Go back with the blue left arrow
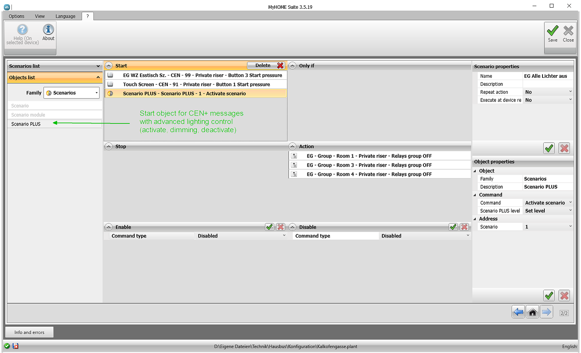Screen dimensions: 581x353 pos(518,312)
